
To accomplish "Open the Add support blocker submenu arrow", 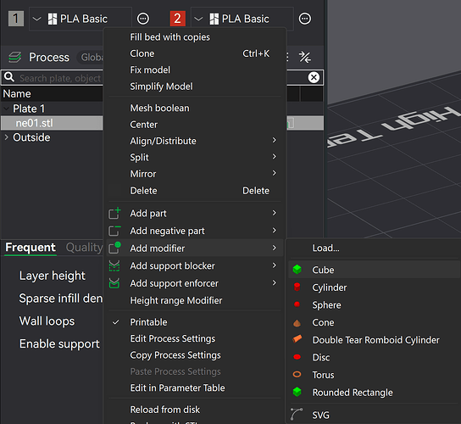I will [x=274, y=265].
